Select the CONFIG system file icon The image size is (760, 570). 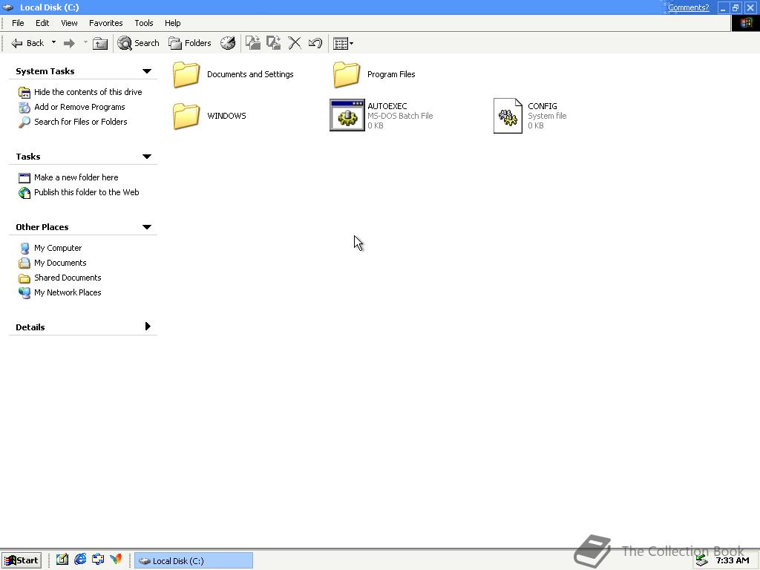coord(508,115)
